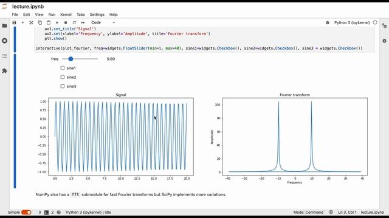
Task: Run the selected cell
Action: tap(57, 22)
